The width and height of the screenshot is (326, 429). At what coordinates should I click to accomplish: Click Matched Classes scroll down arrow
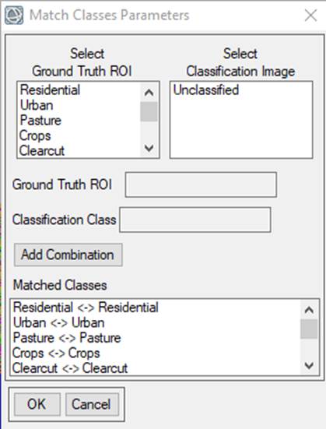(x=309, y=365)
